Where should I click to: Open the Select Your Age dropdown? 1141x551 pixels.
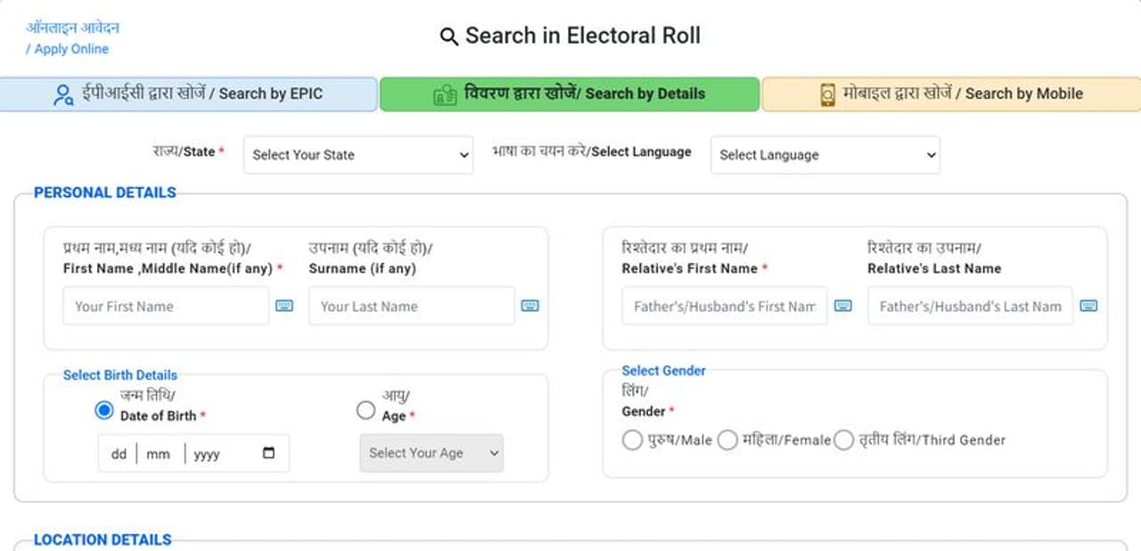(431, 453)
